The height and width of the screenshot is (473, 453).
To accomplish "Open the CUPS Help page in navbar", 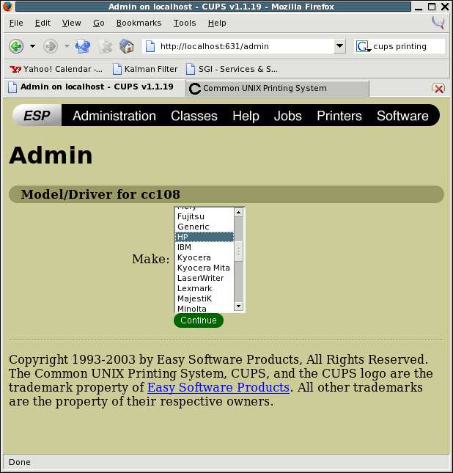I will click(246, 116).
